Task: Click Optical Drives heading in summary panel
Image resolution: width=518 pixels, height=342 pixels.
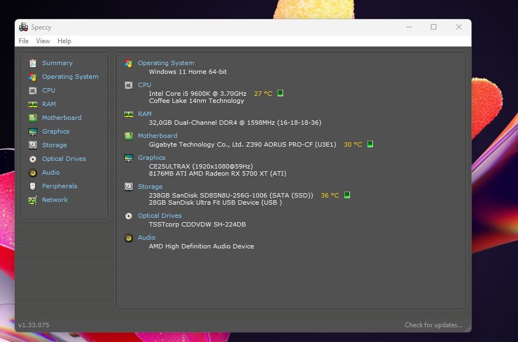Action: click(160, 216)
